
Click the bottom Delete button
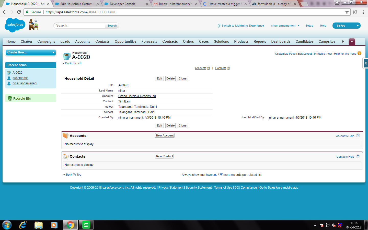pos(170,125)
